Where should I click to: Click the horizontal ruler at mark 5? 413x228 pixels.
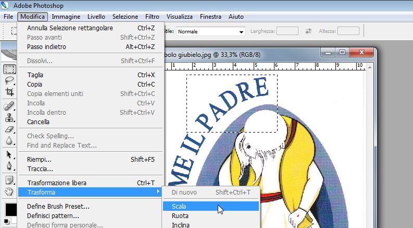pos(256,66)
